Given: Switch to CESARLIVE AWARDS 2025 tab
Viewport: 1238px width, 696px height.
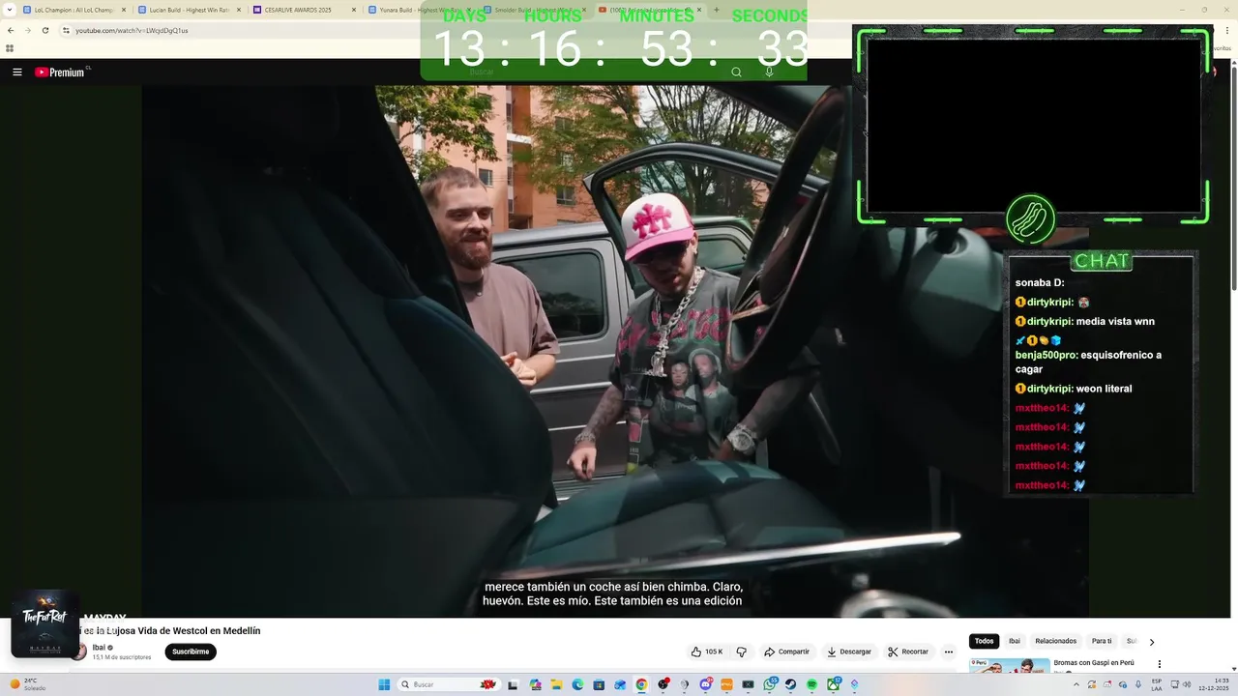Looking at the screenshot, I should [305, 10].
